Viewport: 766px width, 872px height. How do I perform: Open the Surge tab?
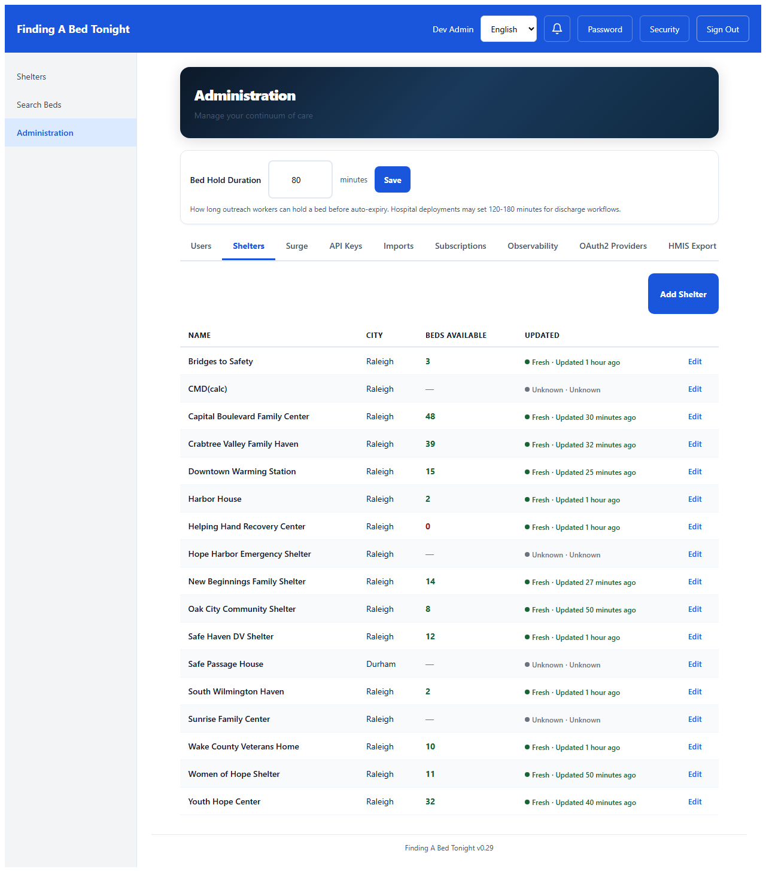coord(296,246)
